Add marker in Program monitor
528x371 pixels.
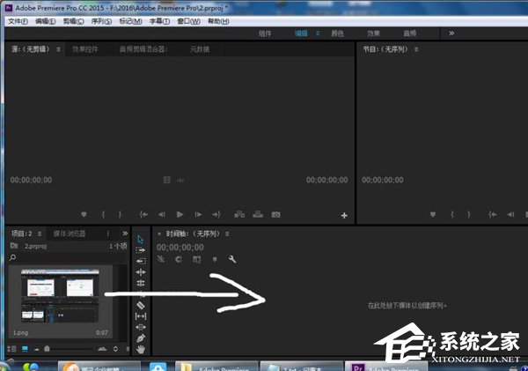coord(433,214)
